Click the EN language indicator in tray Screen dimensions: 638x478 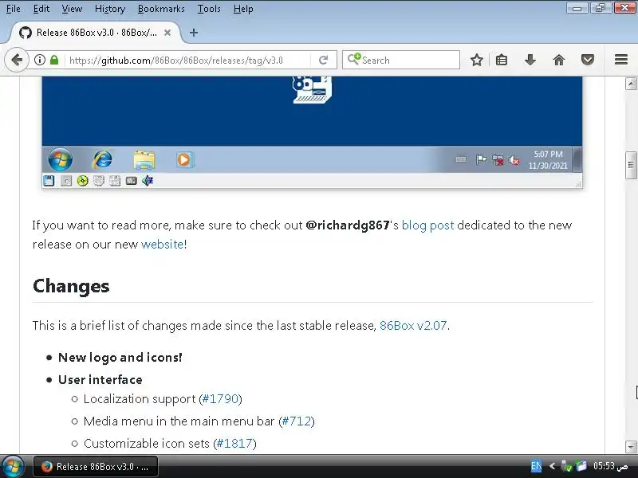536,466
